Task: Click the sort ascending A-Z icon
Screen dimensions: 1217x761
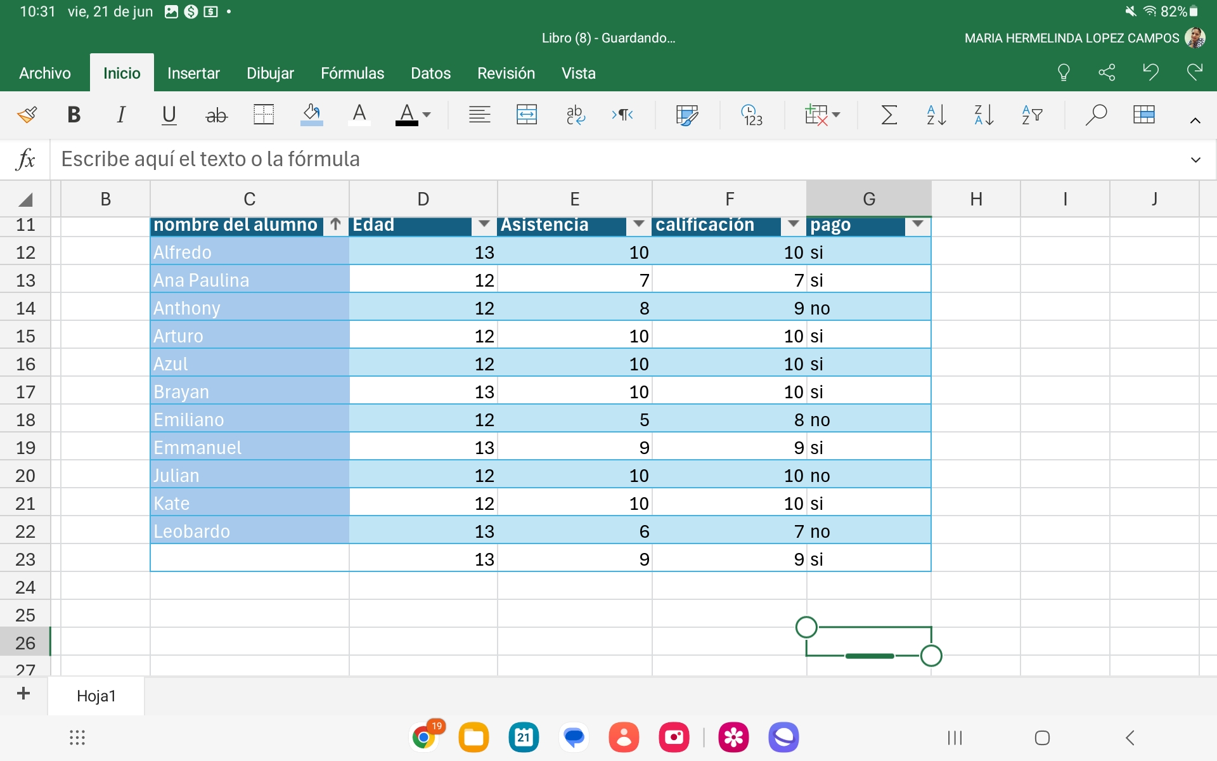Action: coord(936,115)
